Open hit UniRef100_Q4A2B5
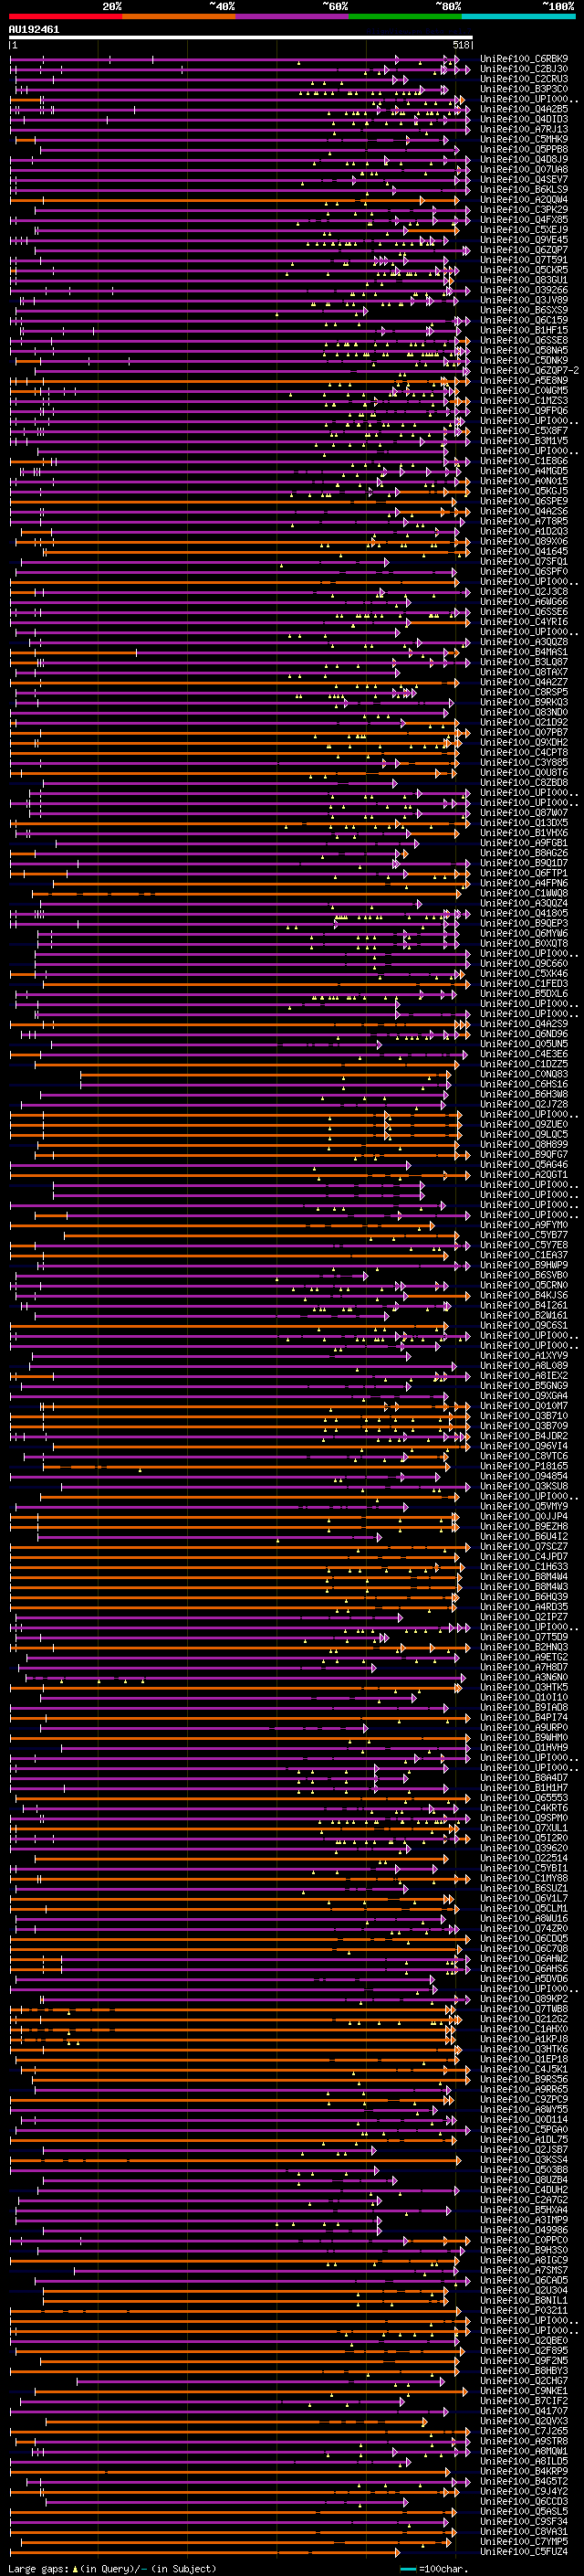 coord(524,109)
